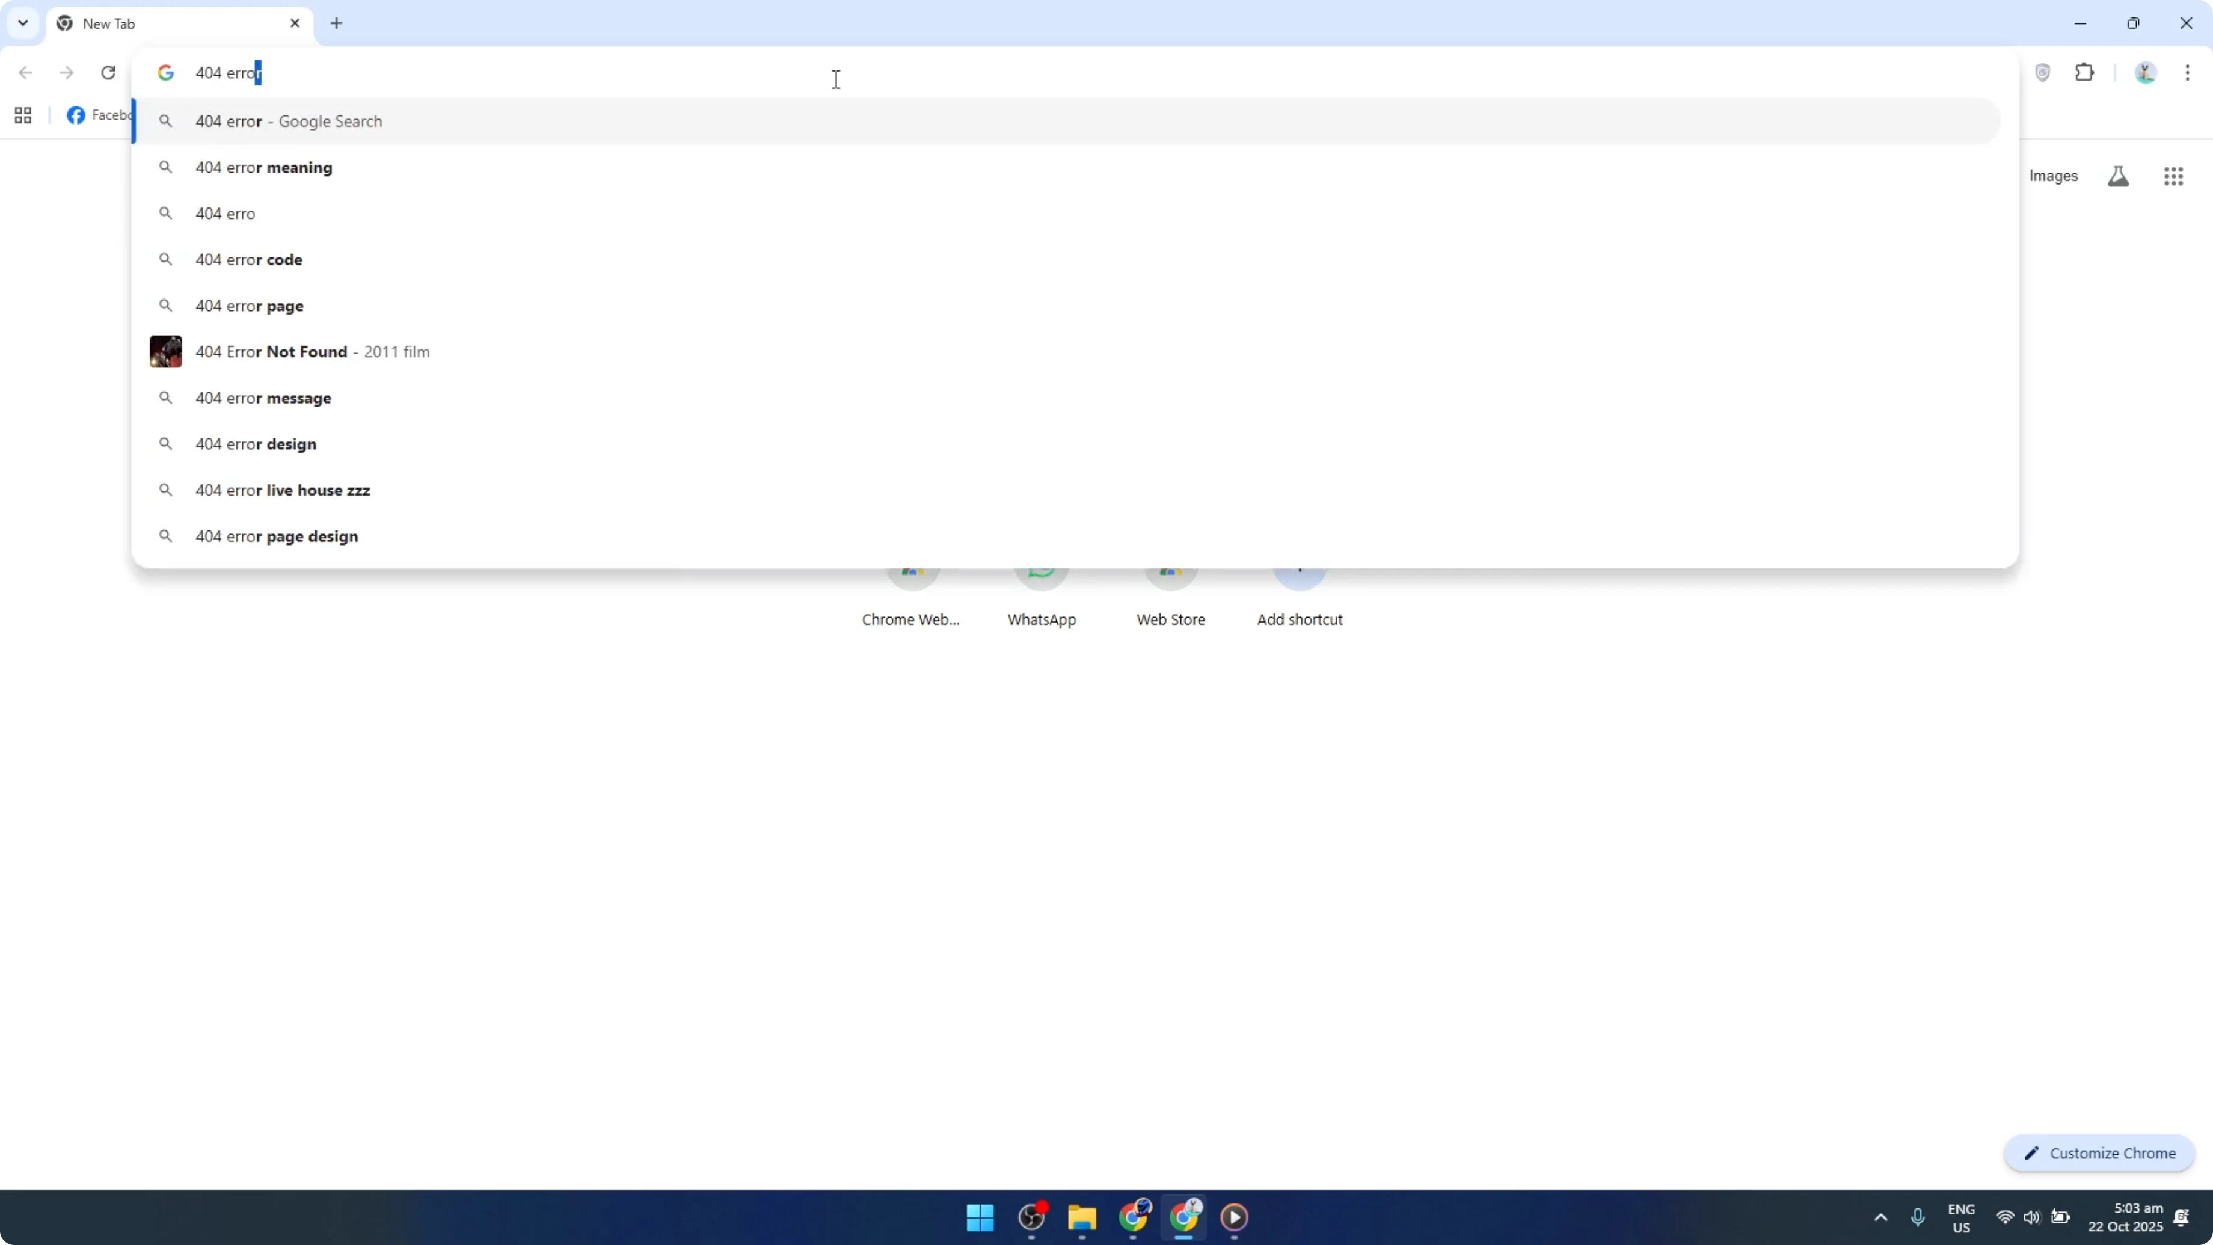Expand hidden system tray icons

1880,1217
